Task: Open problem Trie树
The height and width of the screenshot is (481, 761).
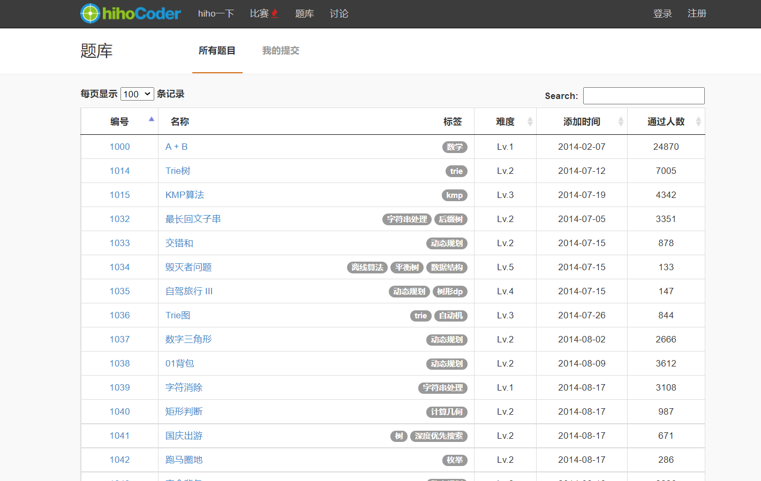Action: pos(178,171)
